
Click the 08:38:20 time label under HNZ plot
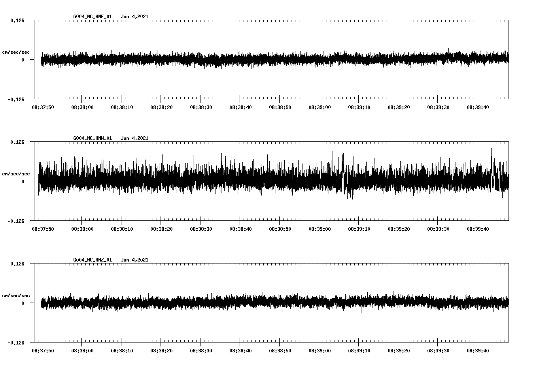click(161, 351)
